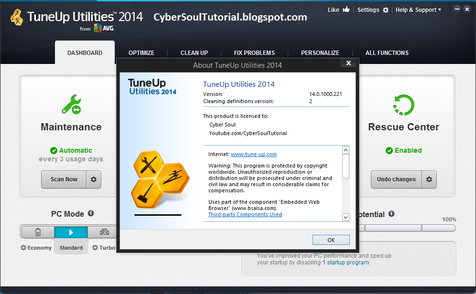
Task: Click the Rescue Center circular arrow icon
Action: (x=404, y=105)
